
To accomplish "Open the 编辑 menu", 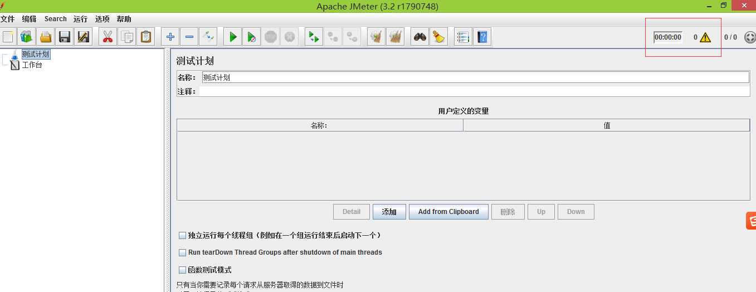I will (30, 19).
